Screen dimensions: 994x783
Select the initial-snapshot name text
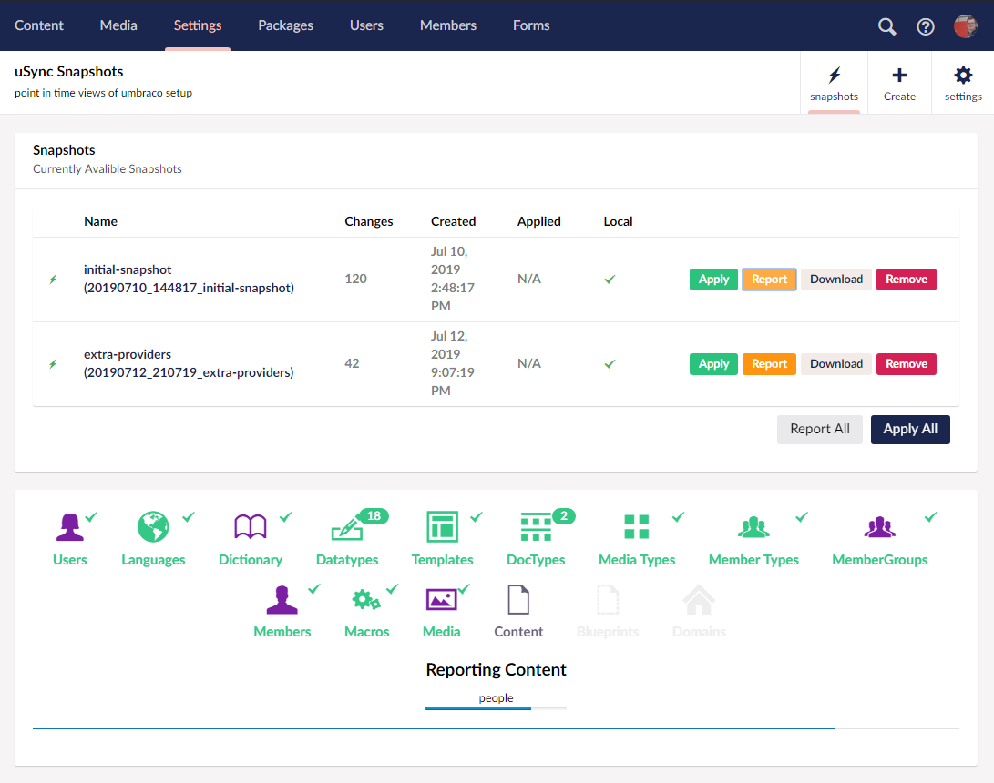tap(189, 280)
